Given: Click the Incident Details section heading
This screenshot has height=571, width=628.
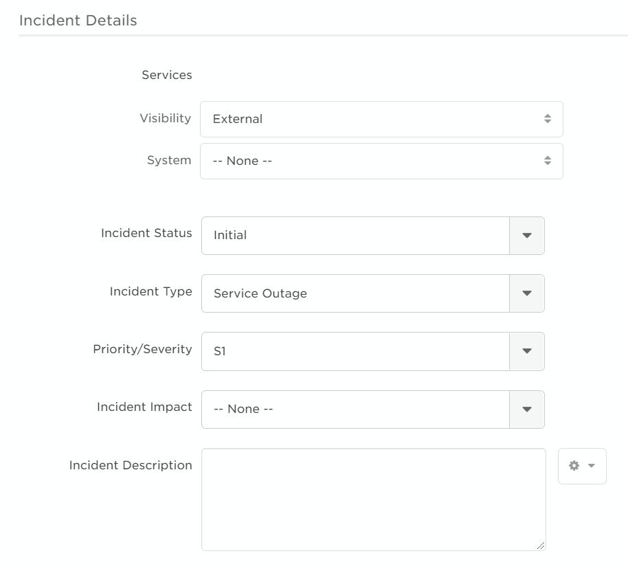Looking at the screenshot, I should [78, 21].
